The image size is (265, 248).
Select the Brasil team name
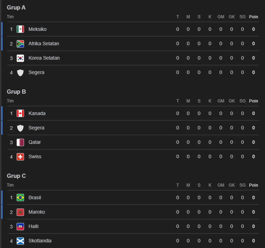pos(35,197)
